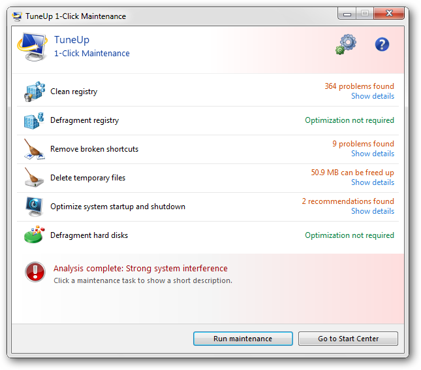Click Defragment hard disks 'Optimization not required' status

[x=349, y=235]
